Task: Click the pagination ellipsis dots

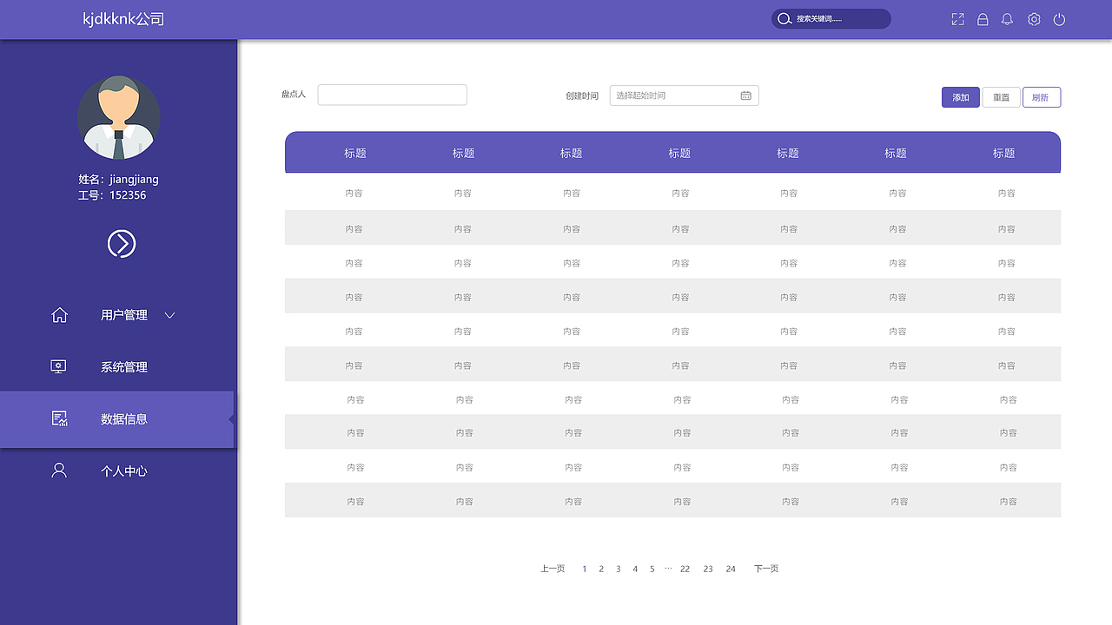Action: coord(668,568)
